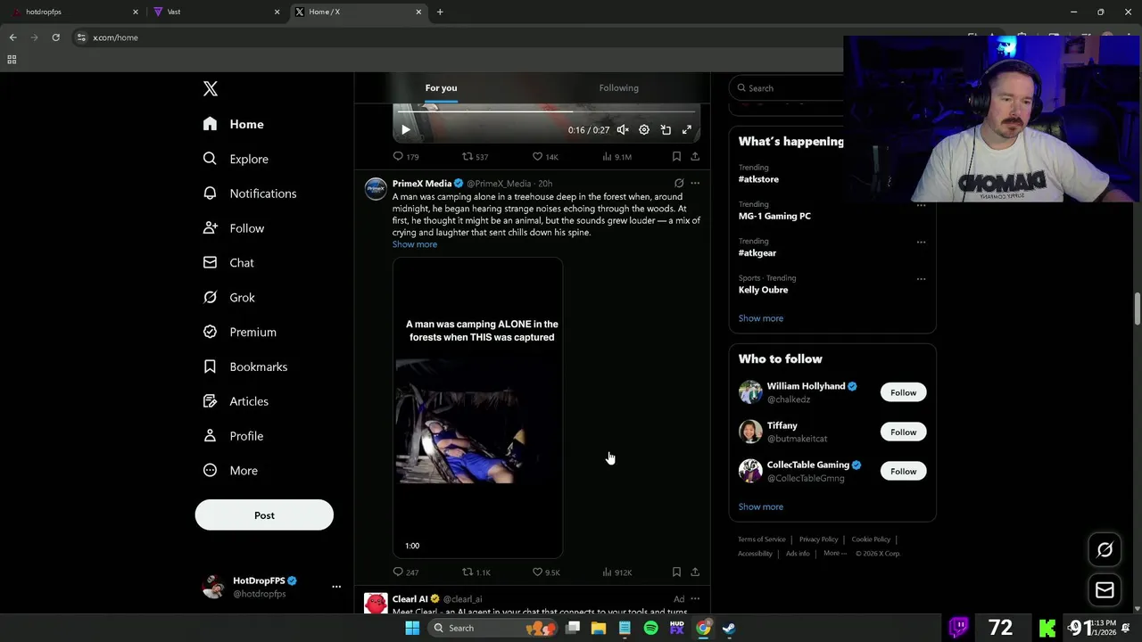The image size is (1142, 642).
Task: Switch to the Following tab
Action: point(618,87)
